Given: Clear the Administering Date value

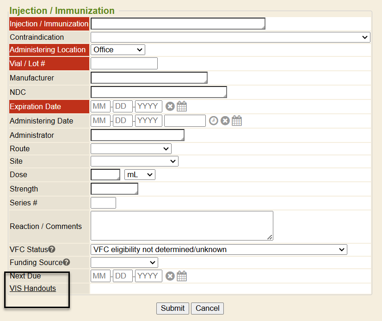Looking at the screenshot, I should 225,121.
